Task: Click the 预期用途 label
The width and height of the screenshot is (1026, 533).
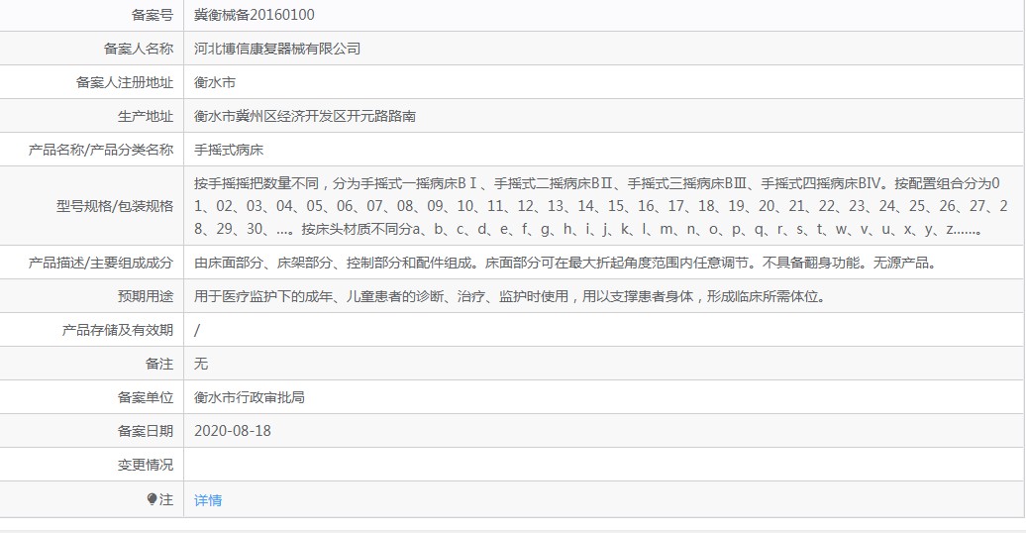Action: (x=146, y=296)
